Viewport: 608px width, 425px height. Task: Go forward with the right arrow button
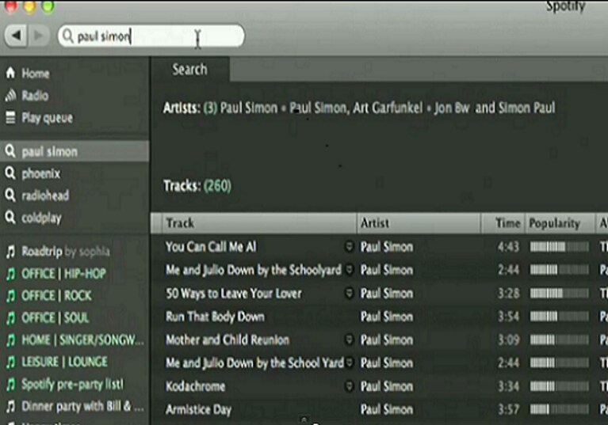pos(38,36)
